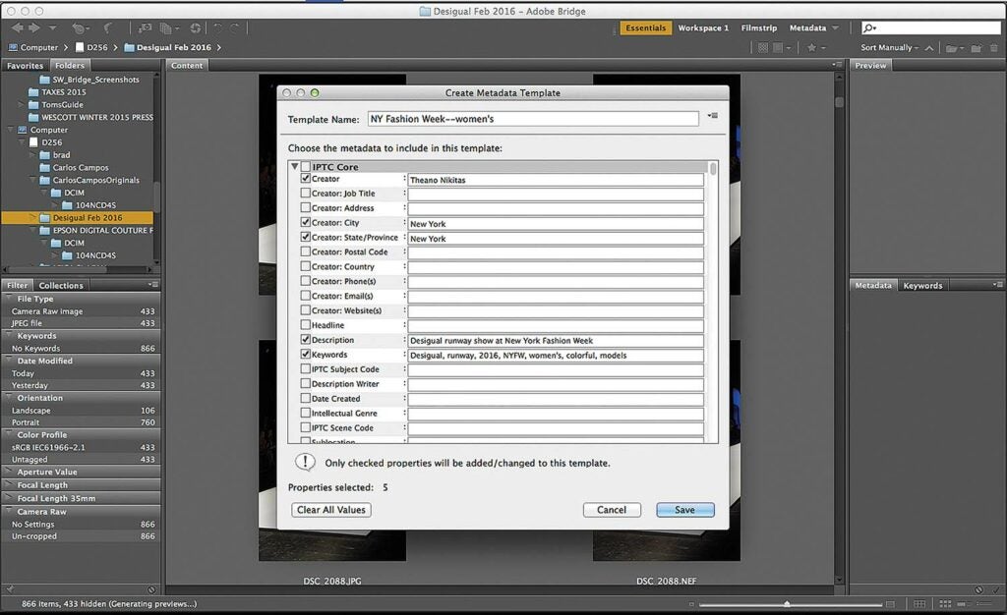Rotate 90° counterclockwise icon
Viewport: 1007px width, 615px height.
(218, 28)
